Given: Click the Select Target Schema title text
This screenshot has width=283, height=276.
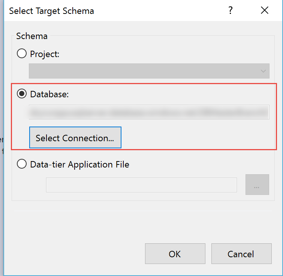Looking at the screenshot, I should [x=51, y=11].
